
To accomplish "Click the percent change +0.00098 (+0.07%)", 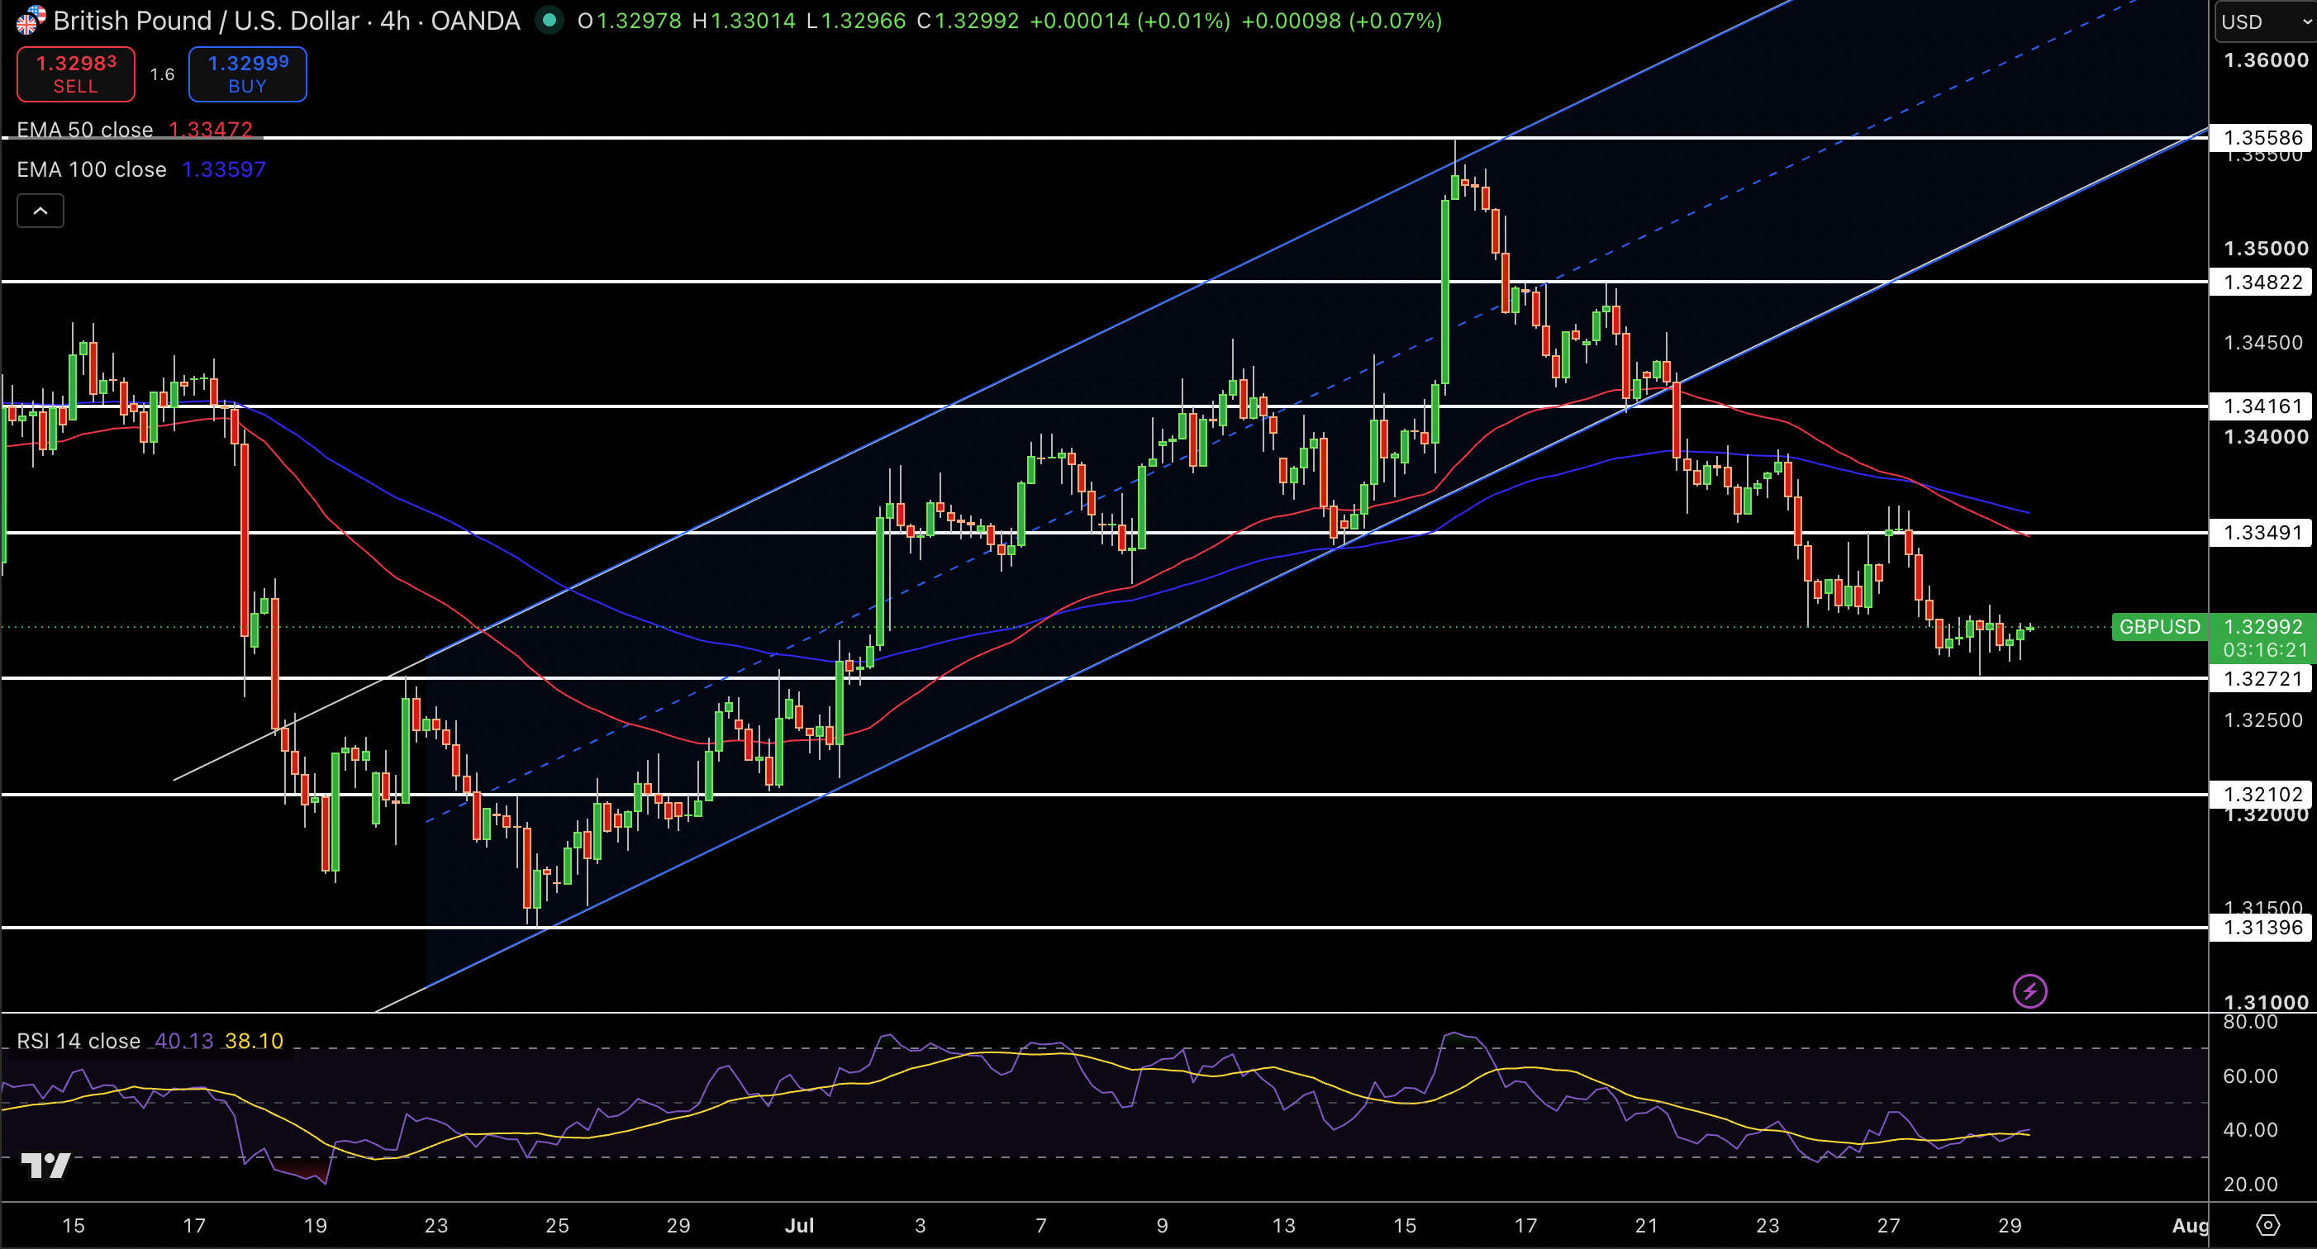I will click(x=1341, y=21).
